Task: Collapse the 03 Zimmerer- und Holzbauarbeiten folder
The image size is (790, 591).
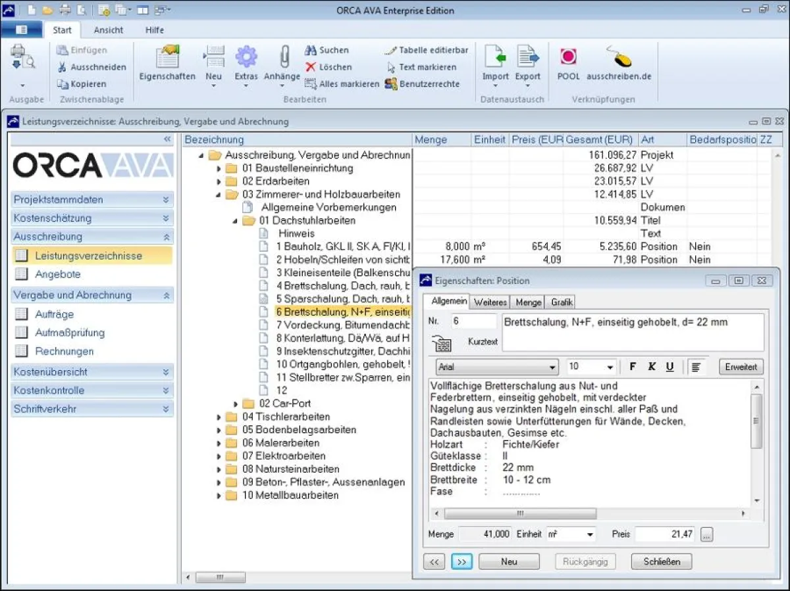Action: click(x=219, y=194)
